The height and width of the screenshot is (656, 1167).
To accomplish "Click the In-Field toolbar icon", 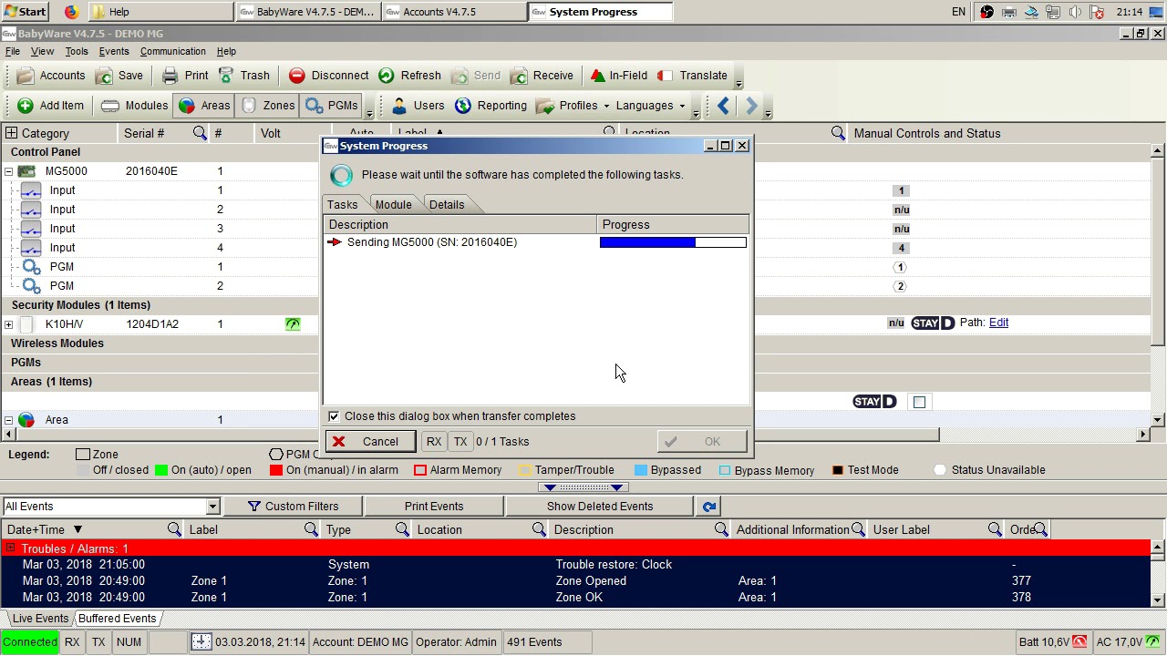I will point(597,76).
